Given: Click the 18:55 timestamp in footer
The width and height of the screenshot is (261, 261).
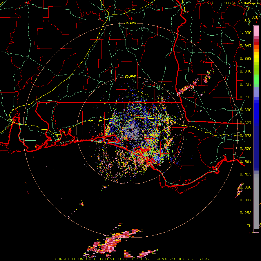Looking at the screenshot, I should pos(202,259).
